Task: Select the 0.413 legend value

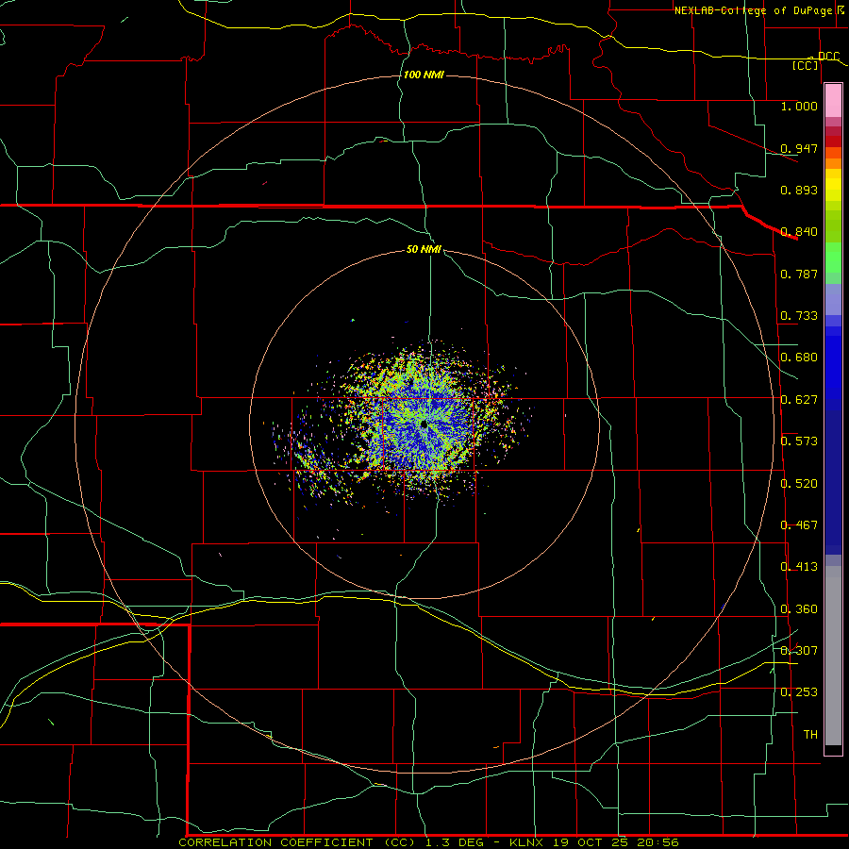Action: click(799, 567)
